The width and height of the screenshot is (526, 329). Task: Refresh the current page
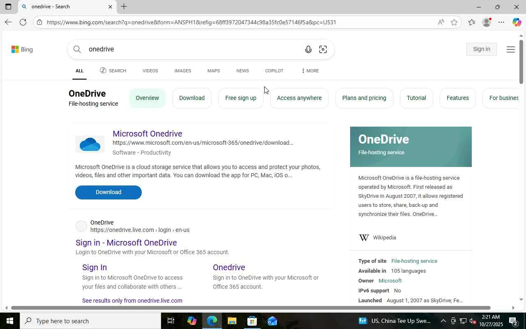(x=23, y=22)
